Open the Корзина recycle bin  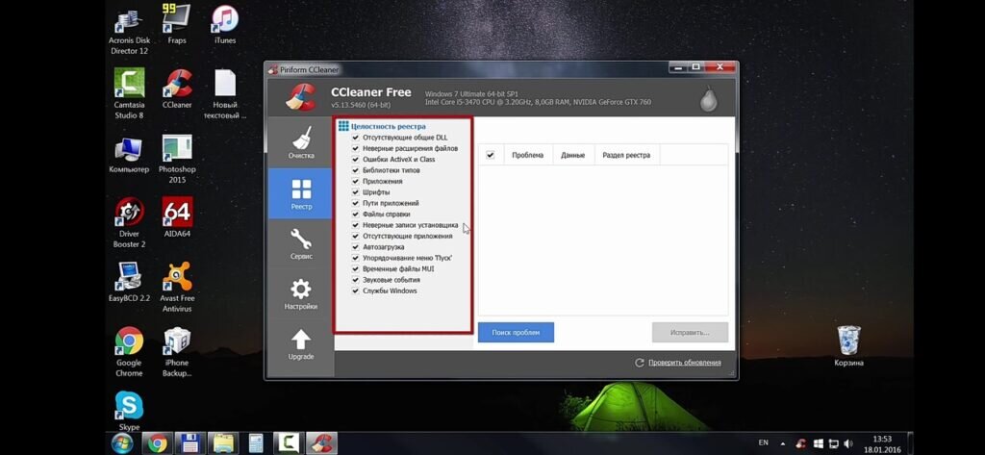[848, 345]
